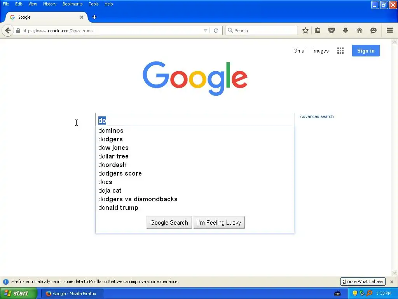Open the History menu
398x299 pixels.
50,4
